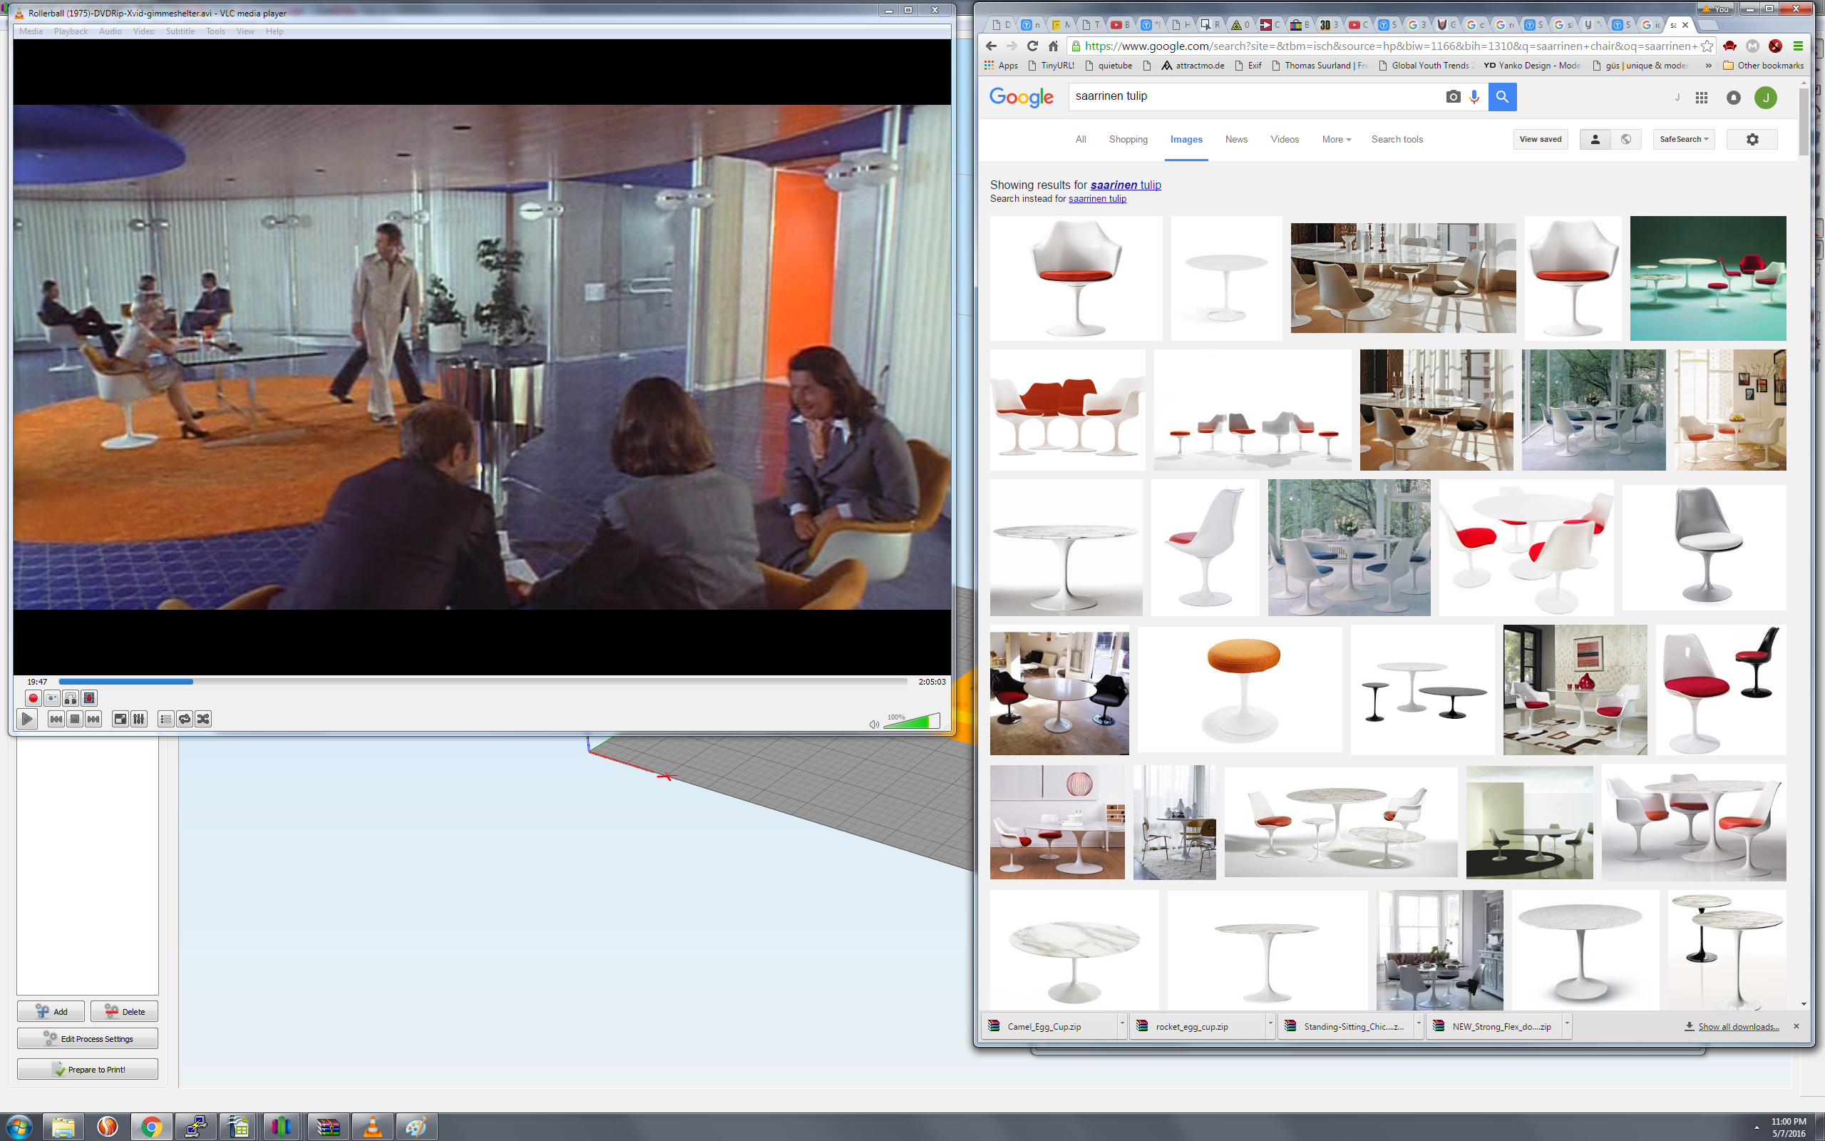Screen dimensions: 1825x1141
Task: Open Chrome hamburger menu
Action: pos(1798,46)
